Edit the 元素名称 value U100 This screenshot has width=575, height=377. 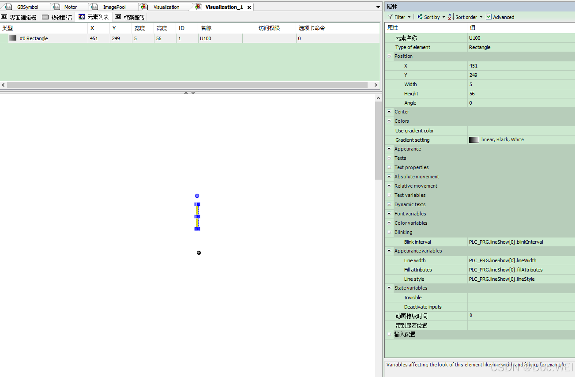[x=521, y=38]
